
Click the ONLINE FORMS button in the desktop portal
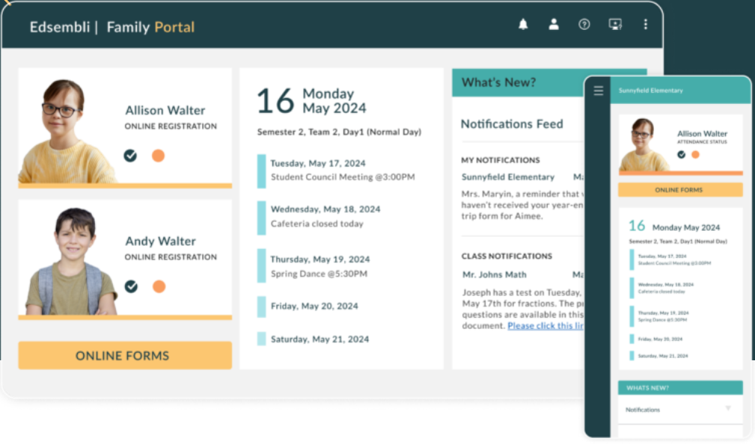pyautogui.click(x=125, y=356)
